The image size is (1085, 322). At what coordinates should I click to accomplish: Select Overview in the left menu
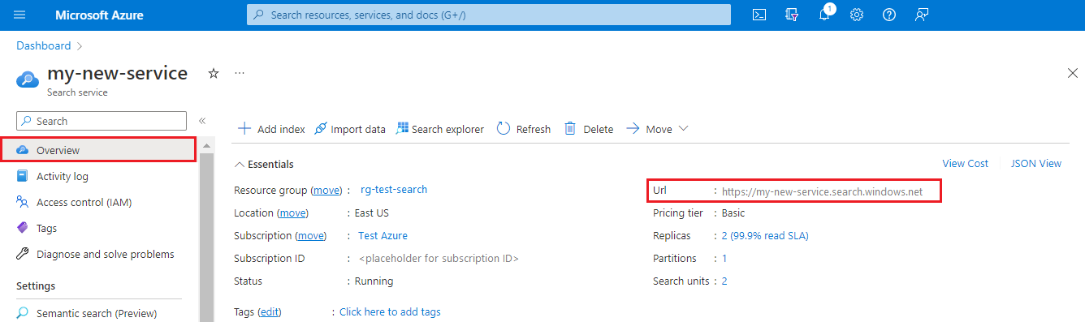click(x=98, y=150)
